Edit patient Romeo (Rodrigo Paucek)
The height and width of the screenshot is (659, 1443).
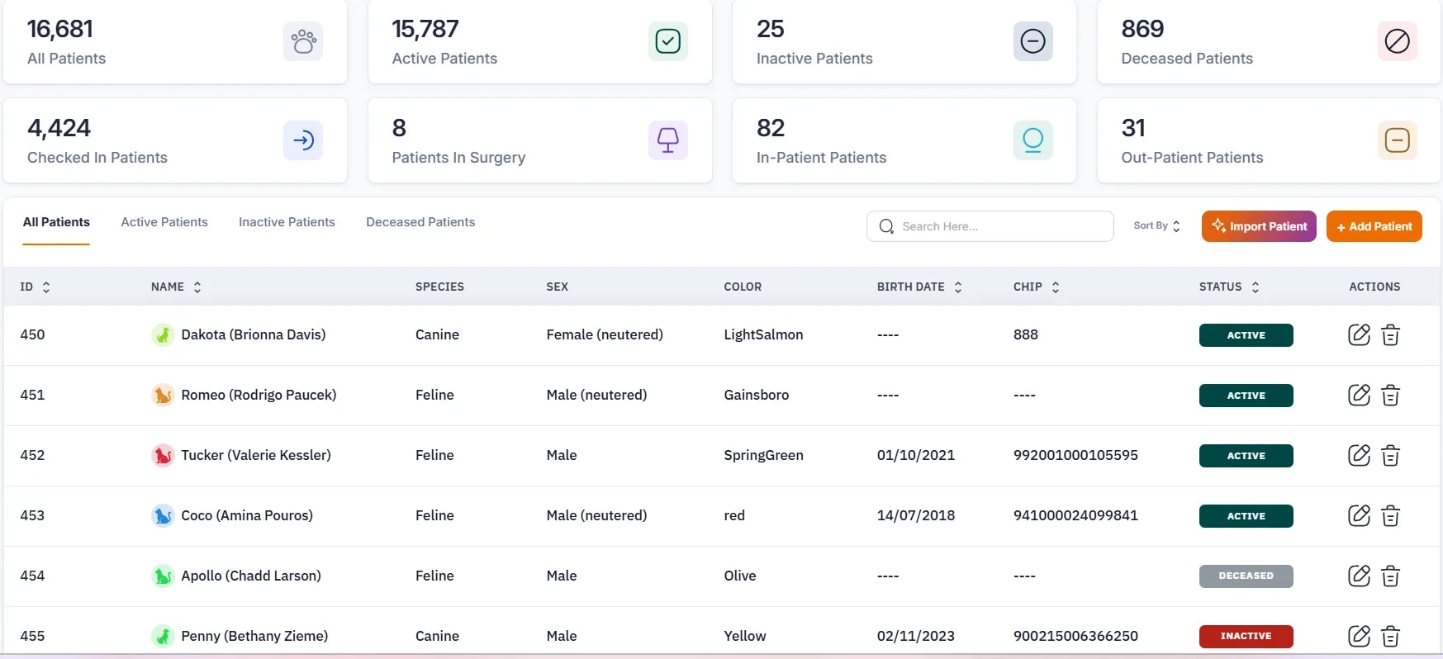coord(1359,395)
